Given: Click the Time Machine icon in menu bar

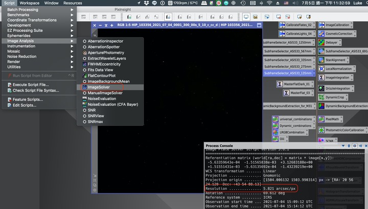Looking at the screenshot, I should [x=243, y=3].
